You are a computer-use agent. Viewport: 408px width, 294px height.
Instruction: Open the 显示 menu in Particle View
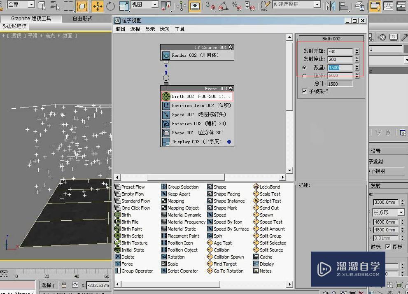150,29
